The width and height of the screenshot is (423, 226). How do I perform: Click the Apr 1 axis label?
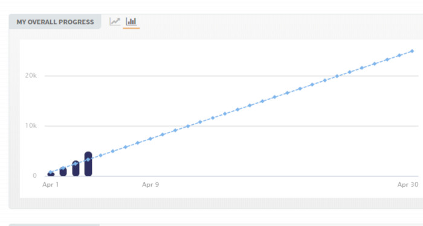tap(50, 185)
